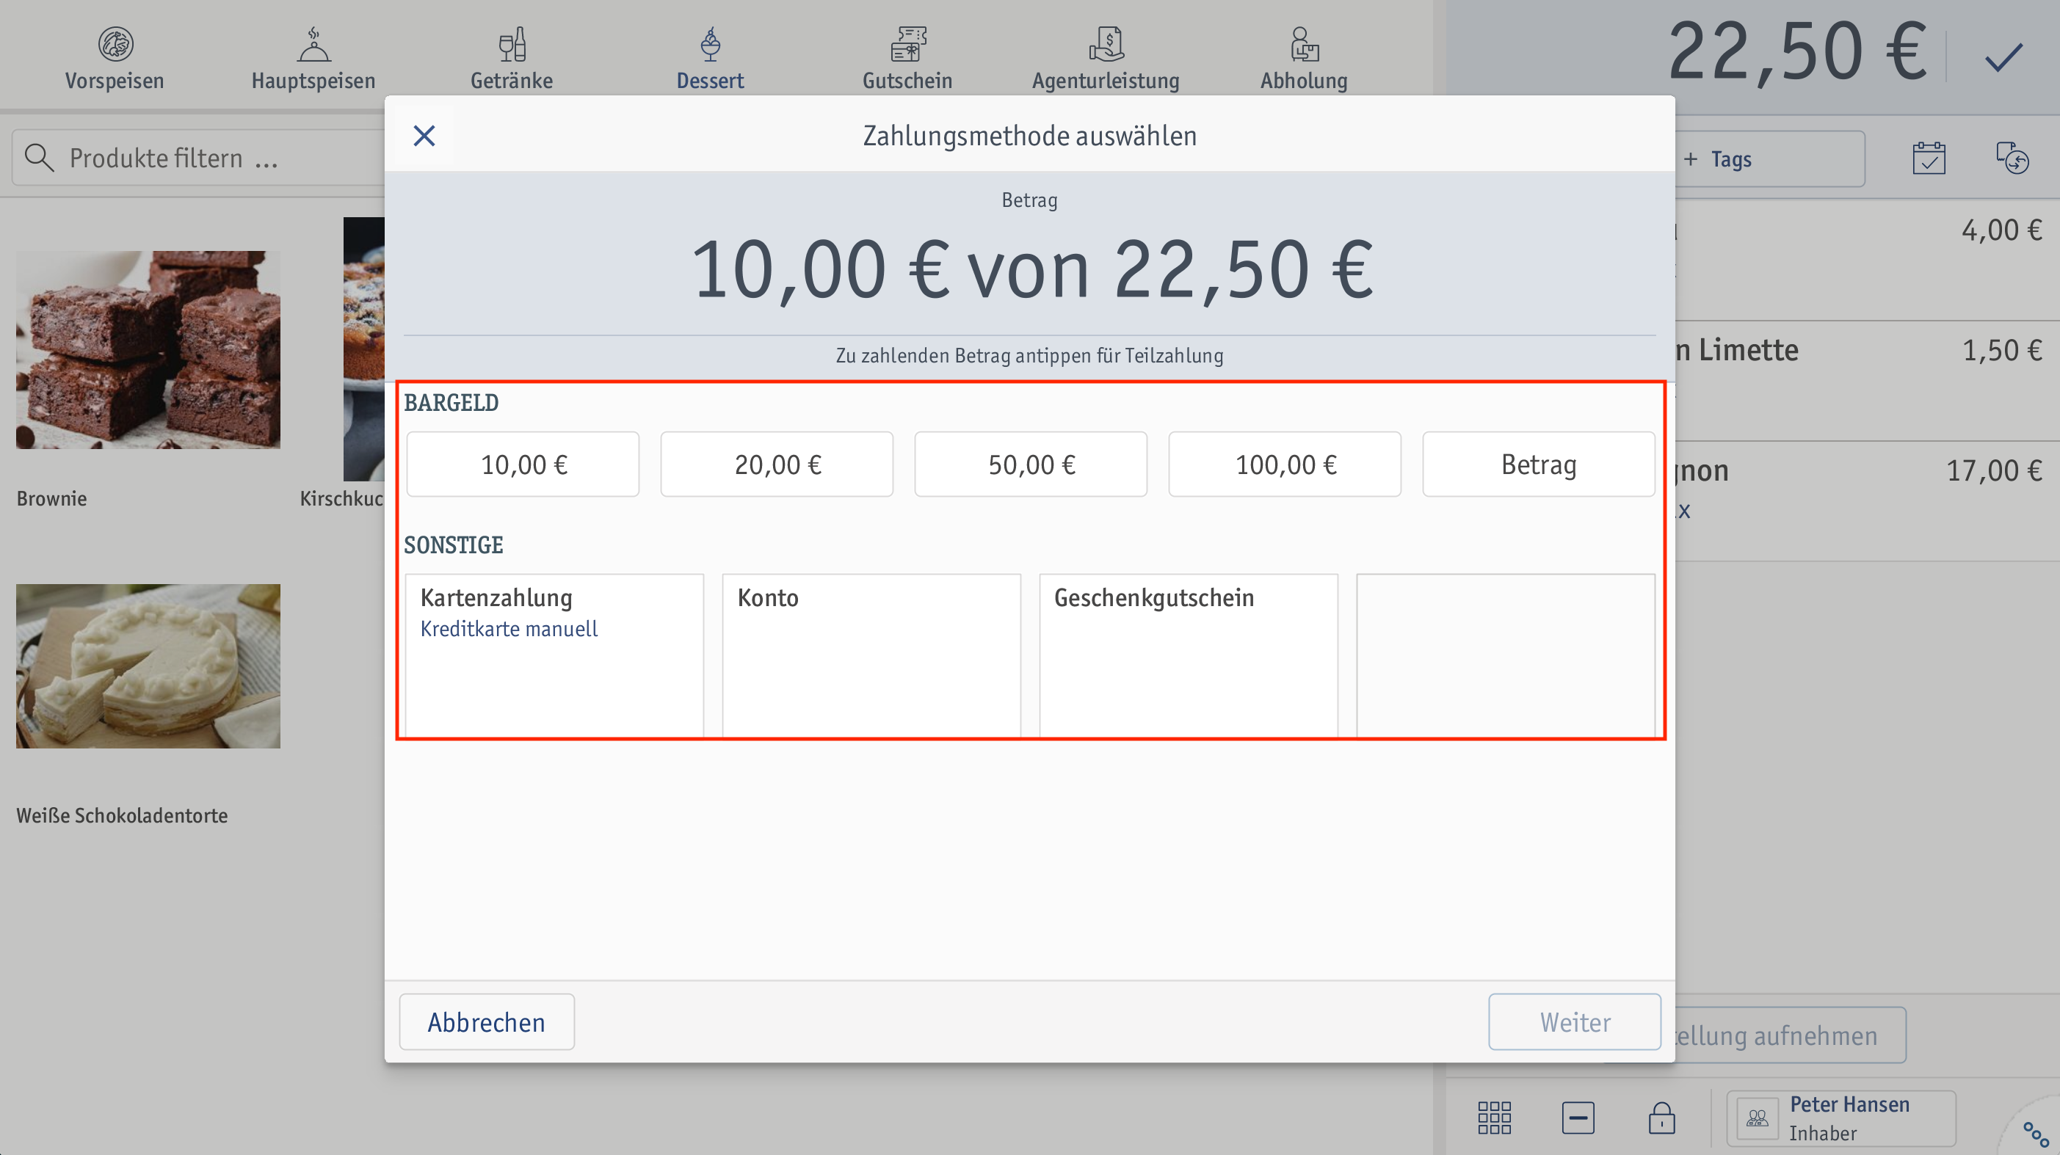Open the corner settings icon
This screenshot has height=1155, width=2060.
click(2034, 1134)
